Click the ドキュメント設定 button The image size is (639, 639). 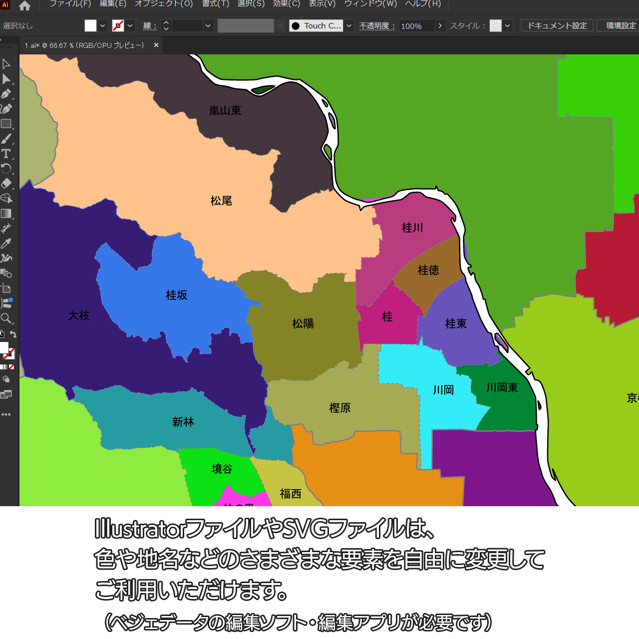557,26
